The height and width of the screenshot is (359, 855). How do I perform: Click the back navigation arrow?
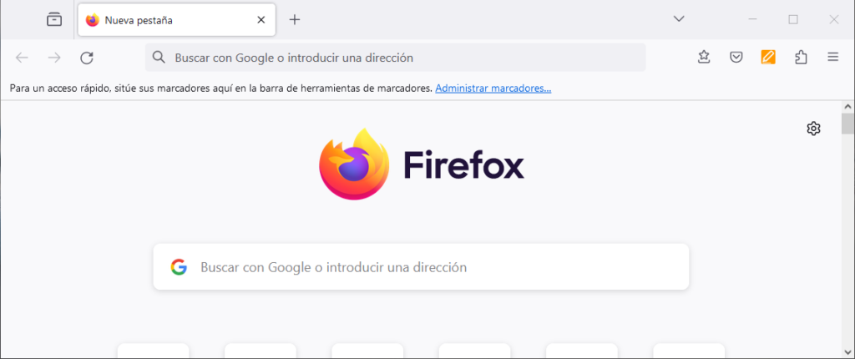[x=22, y=58]
